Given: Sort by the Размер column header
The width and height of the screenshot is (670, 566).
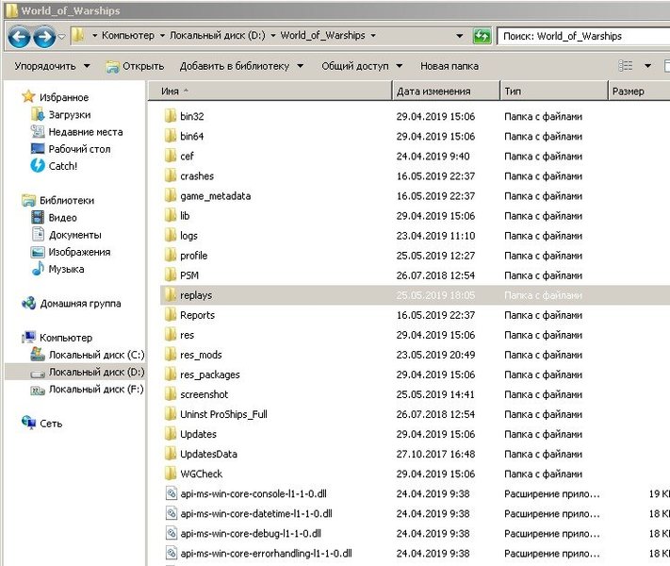Looking at the screenshot, I should point(639,92).
